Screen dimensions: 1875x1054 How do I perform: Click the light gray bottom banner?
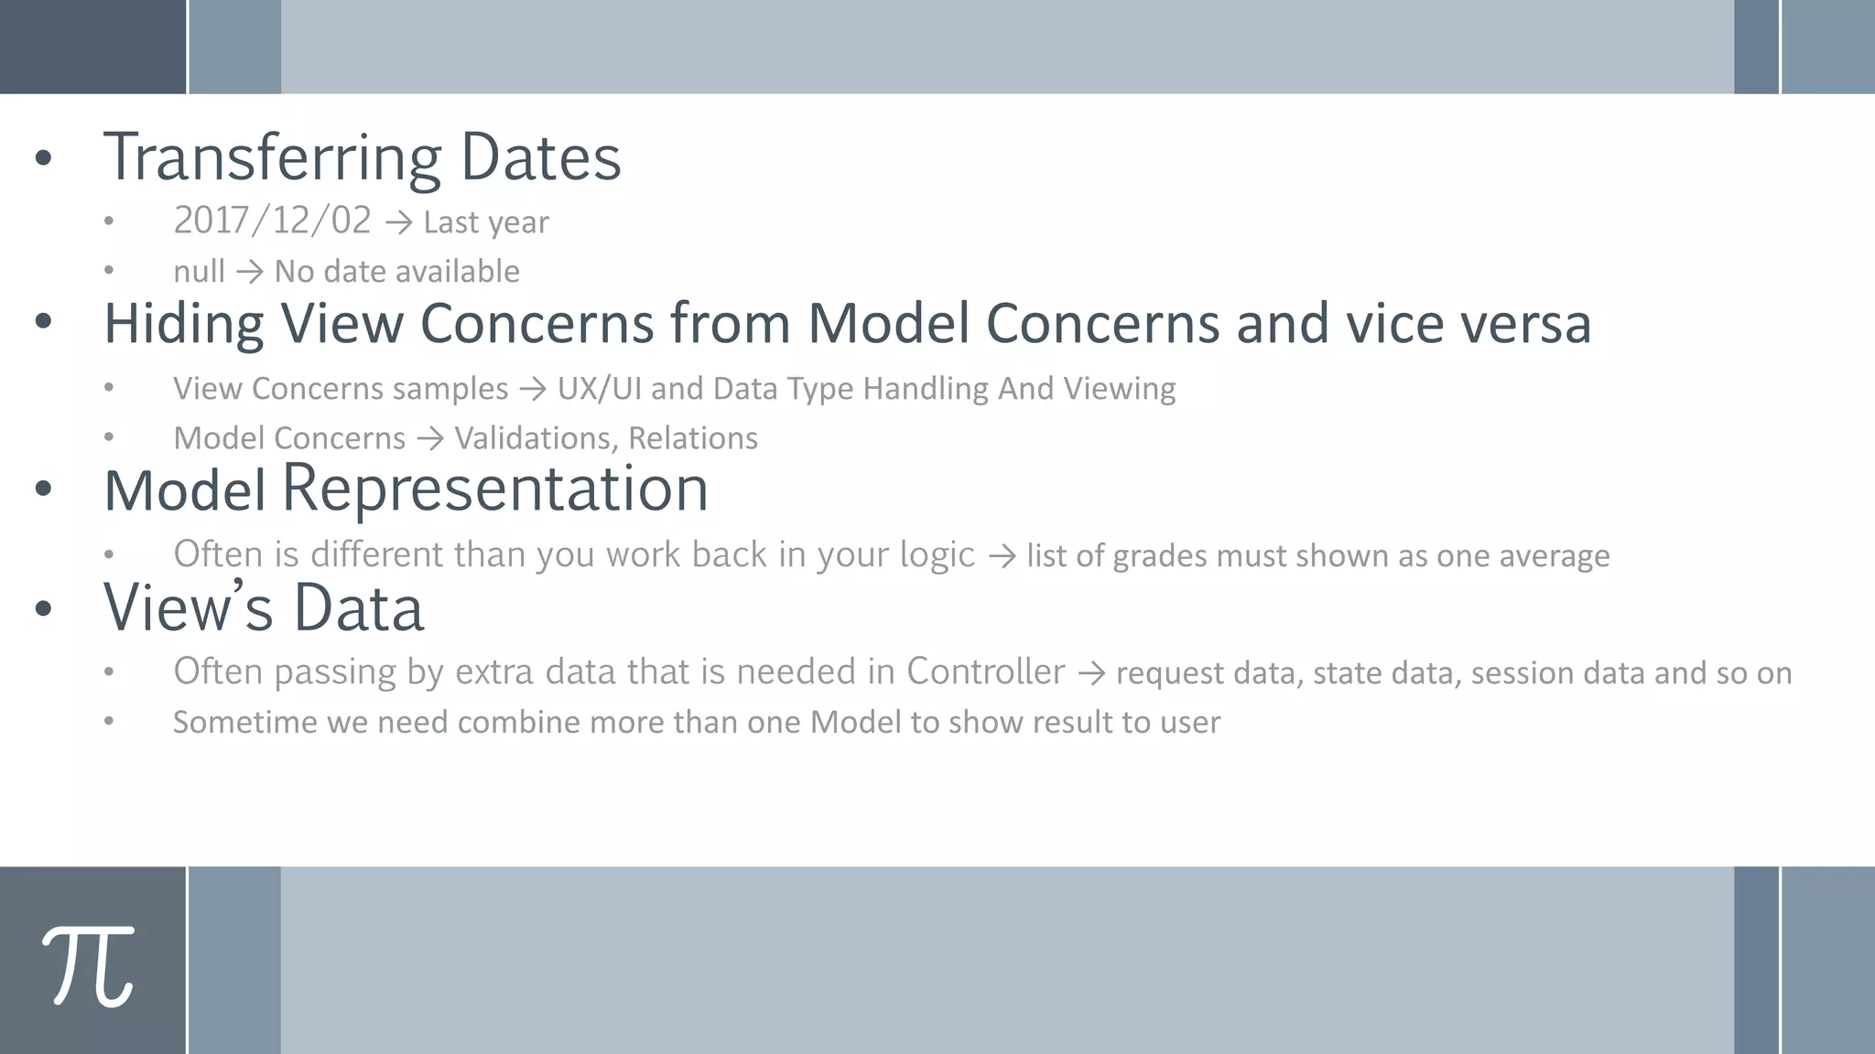click(x=1007, y=961)
